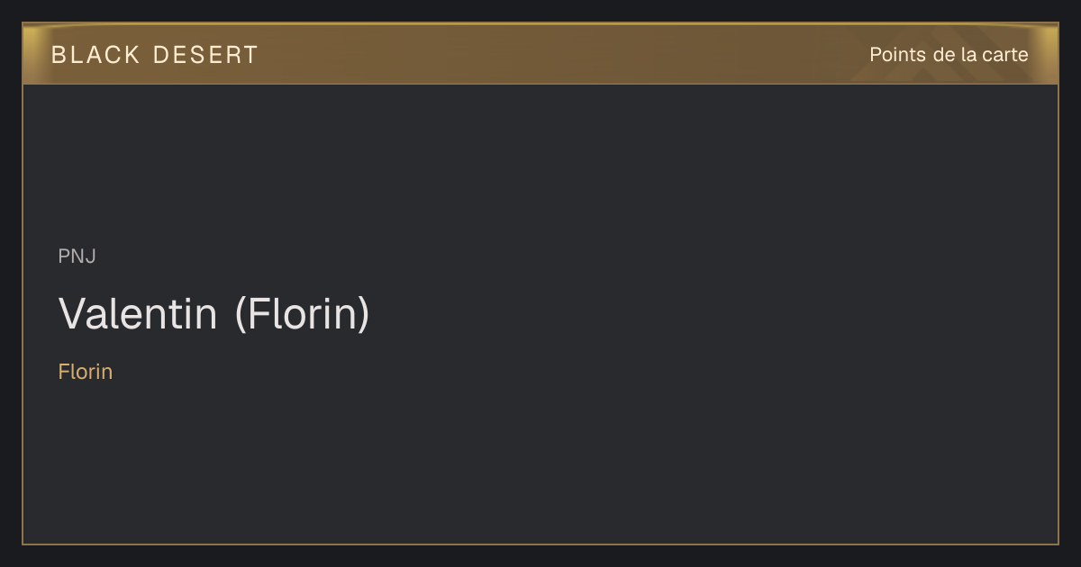
Task: Select the PNJ category label
Action: (x=77, y=256)
